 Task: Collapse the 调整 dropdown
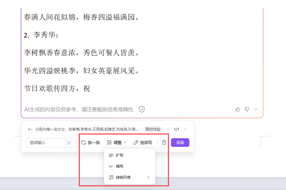pyautogui.click(x=117, y=143)
